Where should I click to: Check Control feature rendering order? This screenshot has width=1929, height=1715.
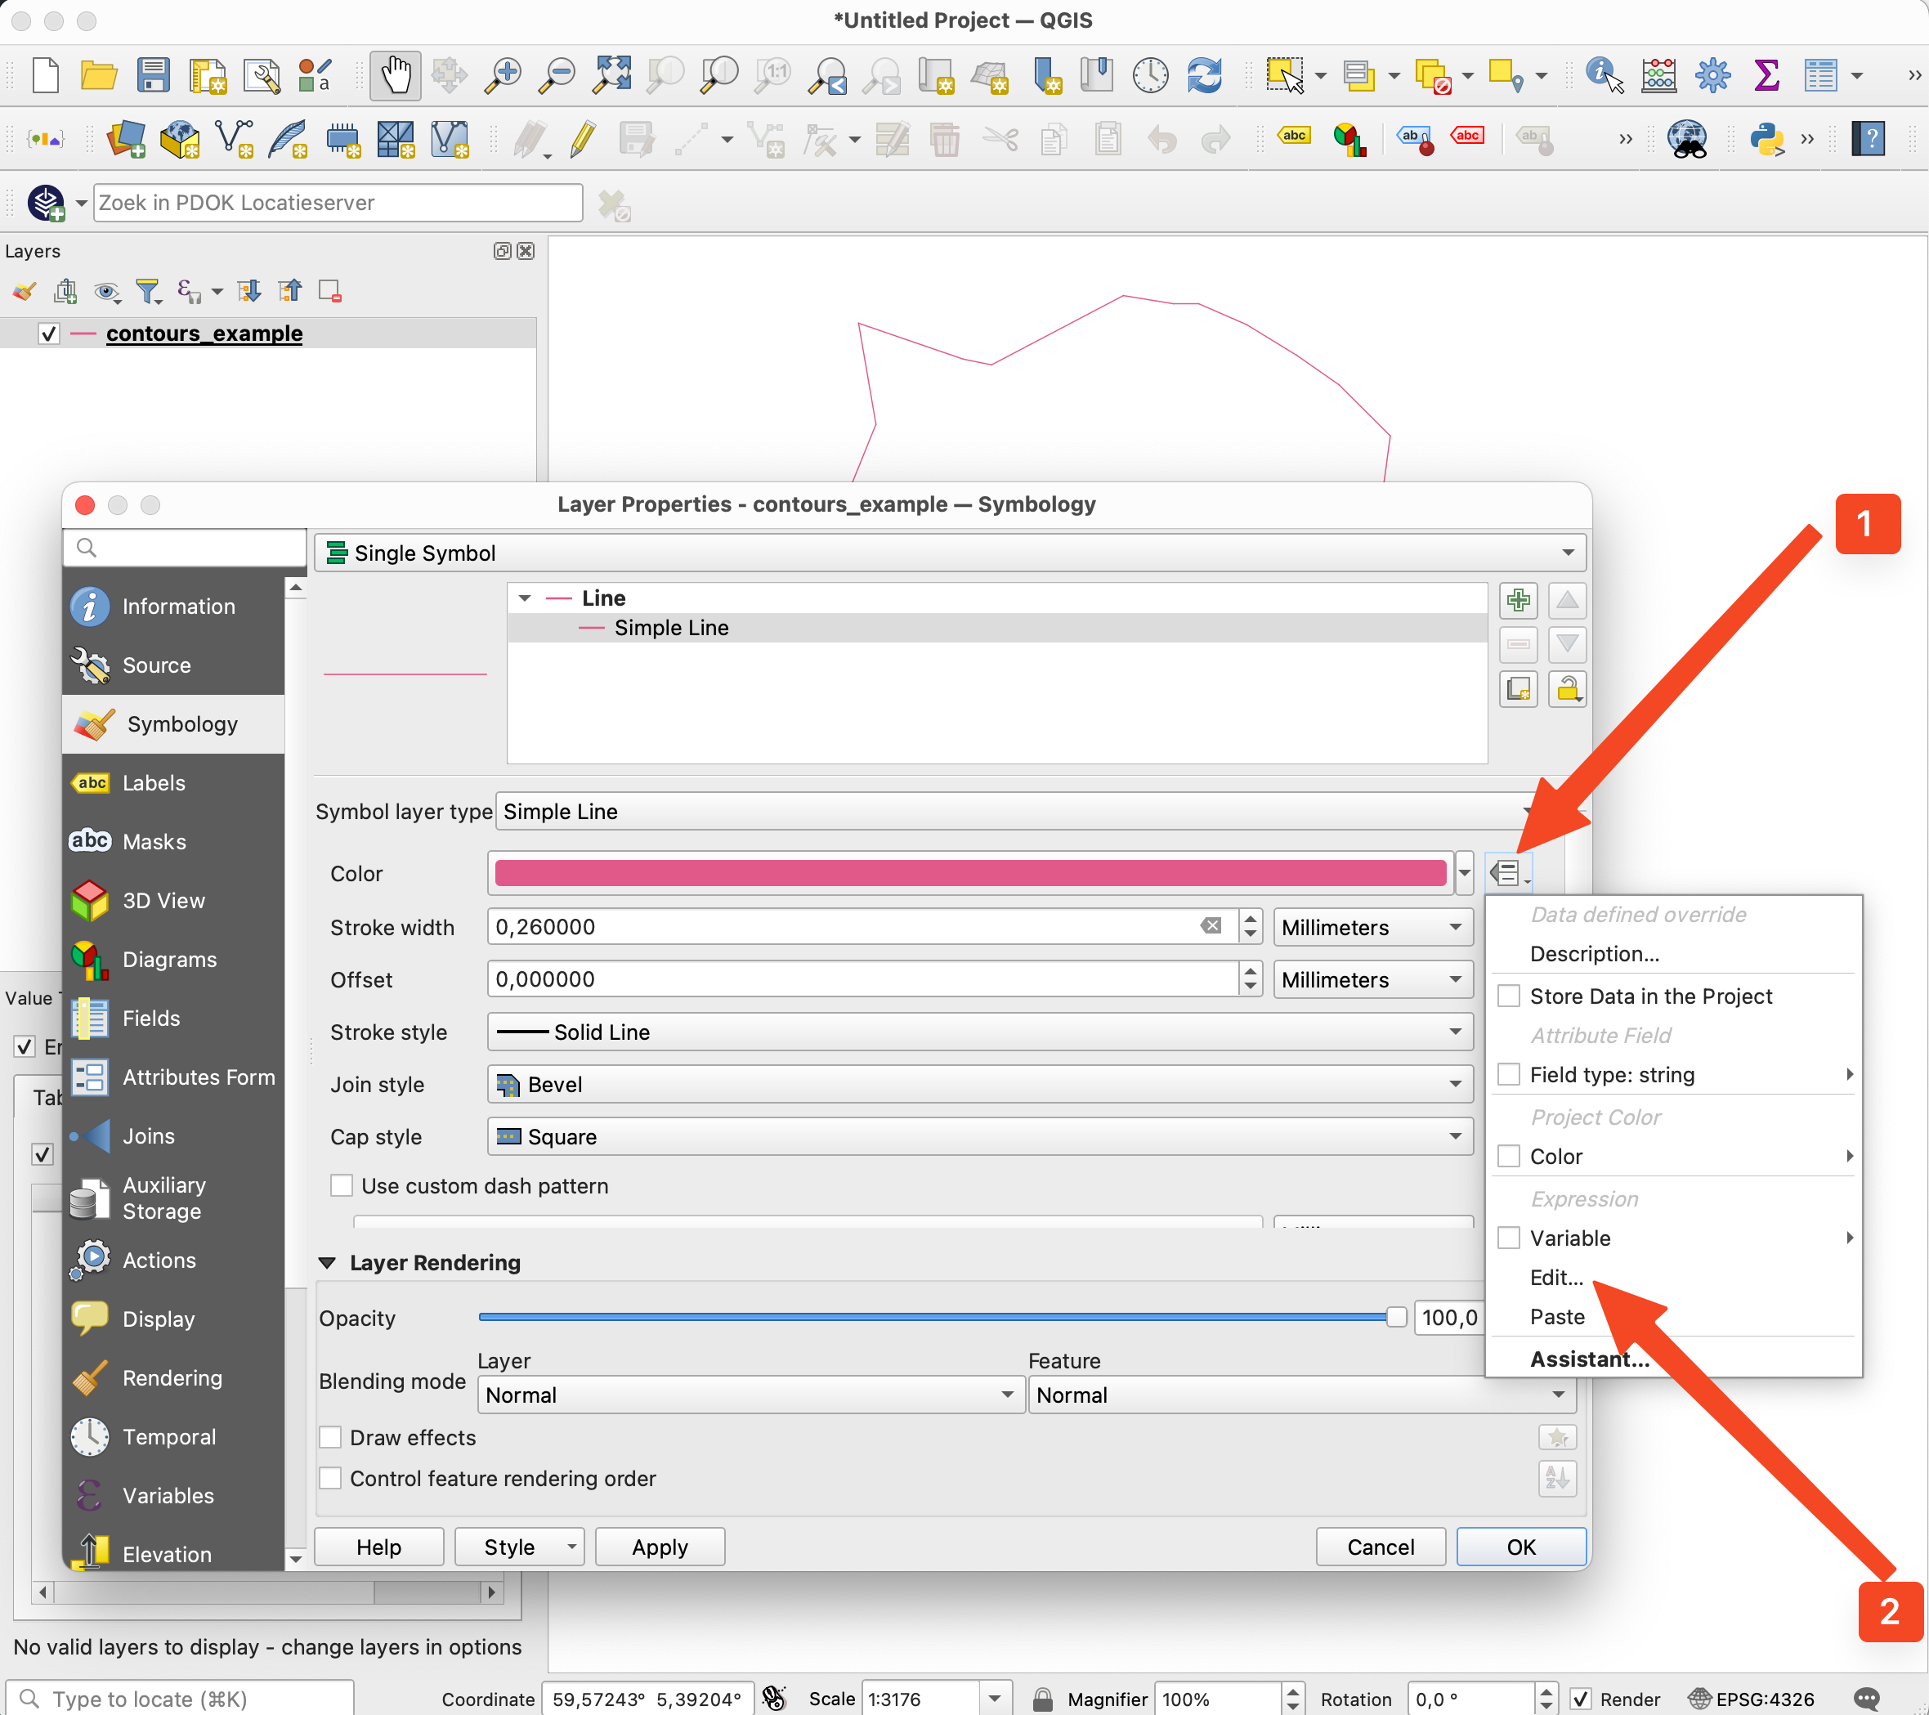(330, 1478)
